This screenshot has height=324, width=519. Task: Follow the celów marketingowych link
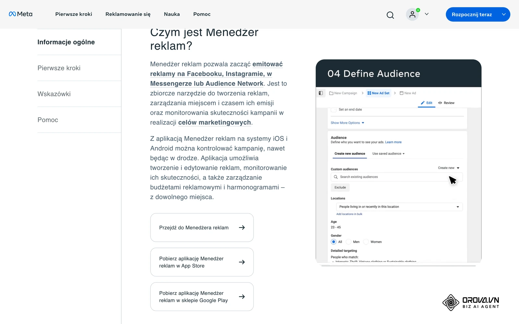point(214,122)
